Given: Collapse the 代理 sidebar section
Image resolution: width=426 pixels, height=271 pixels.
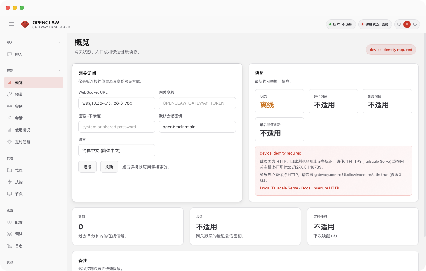Looking at the screenshot, I should click(59, 158).
